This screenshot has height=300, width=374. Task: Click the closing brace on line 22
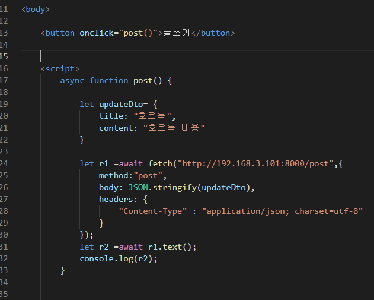click(x=82, y=140)
